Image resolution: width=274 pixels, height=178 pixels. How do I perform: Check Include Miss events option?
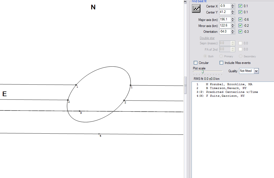pyautogui.click(x=222, y=63)
